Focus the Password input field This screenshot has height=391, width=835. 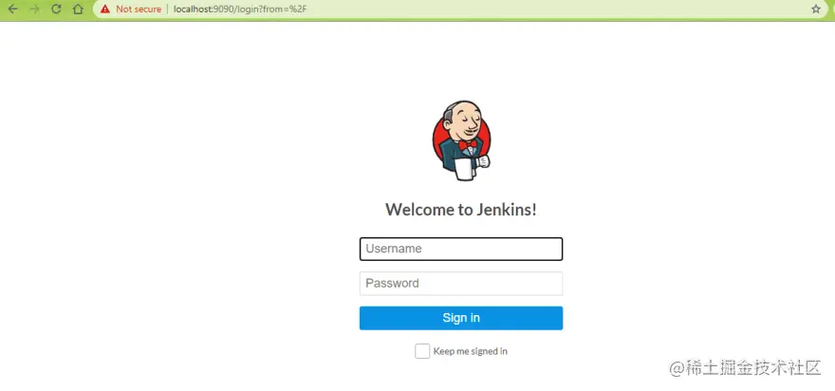(461, 284)
